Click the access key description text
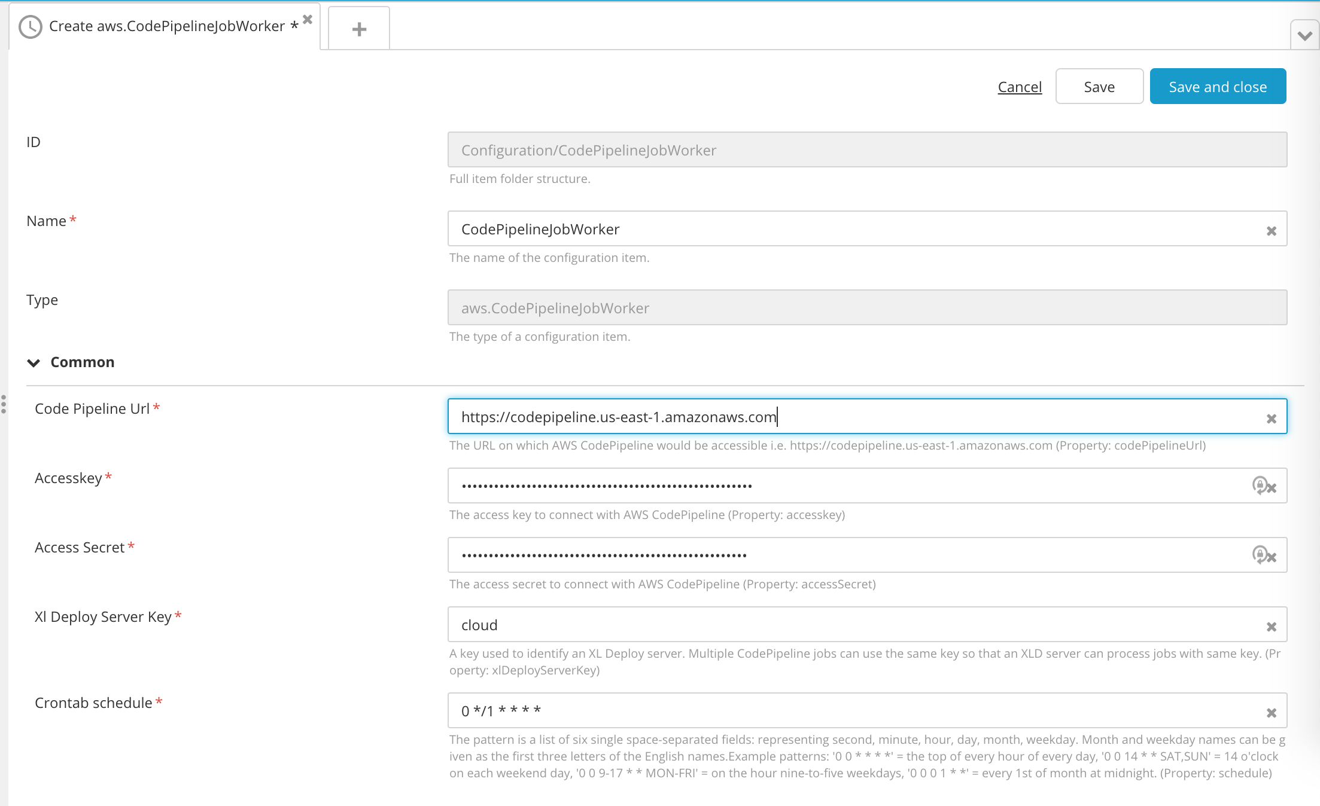 (647, 515)
